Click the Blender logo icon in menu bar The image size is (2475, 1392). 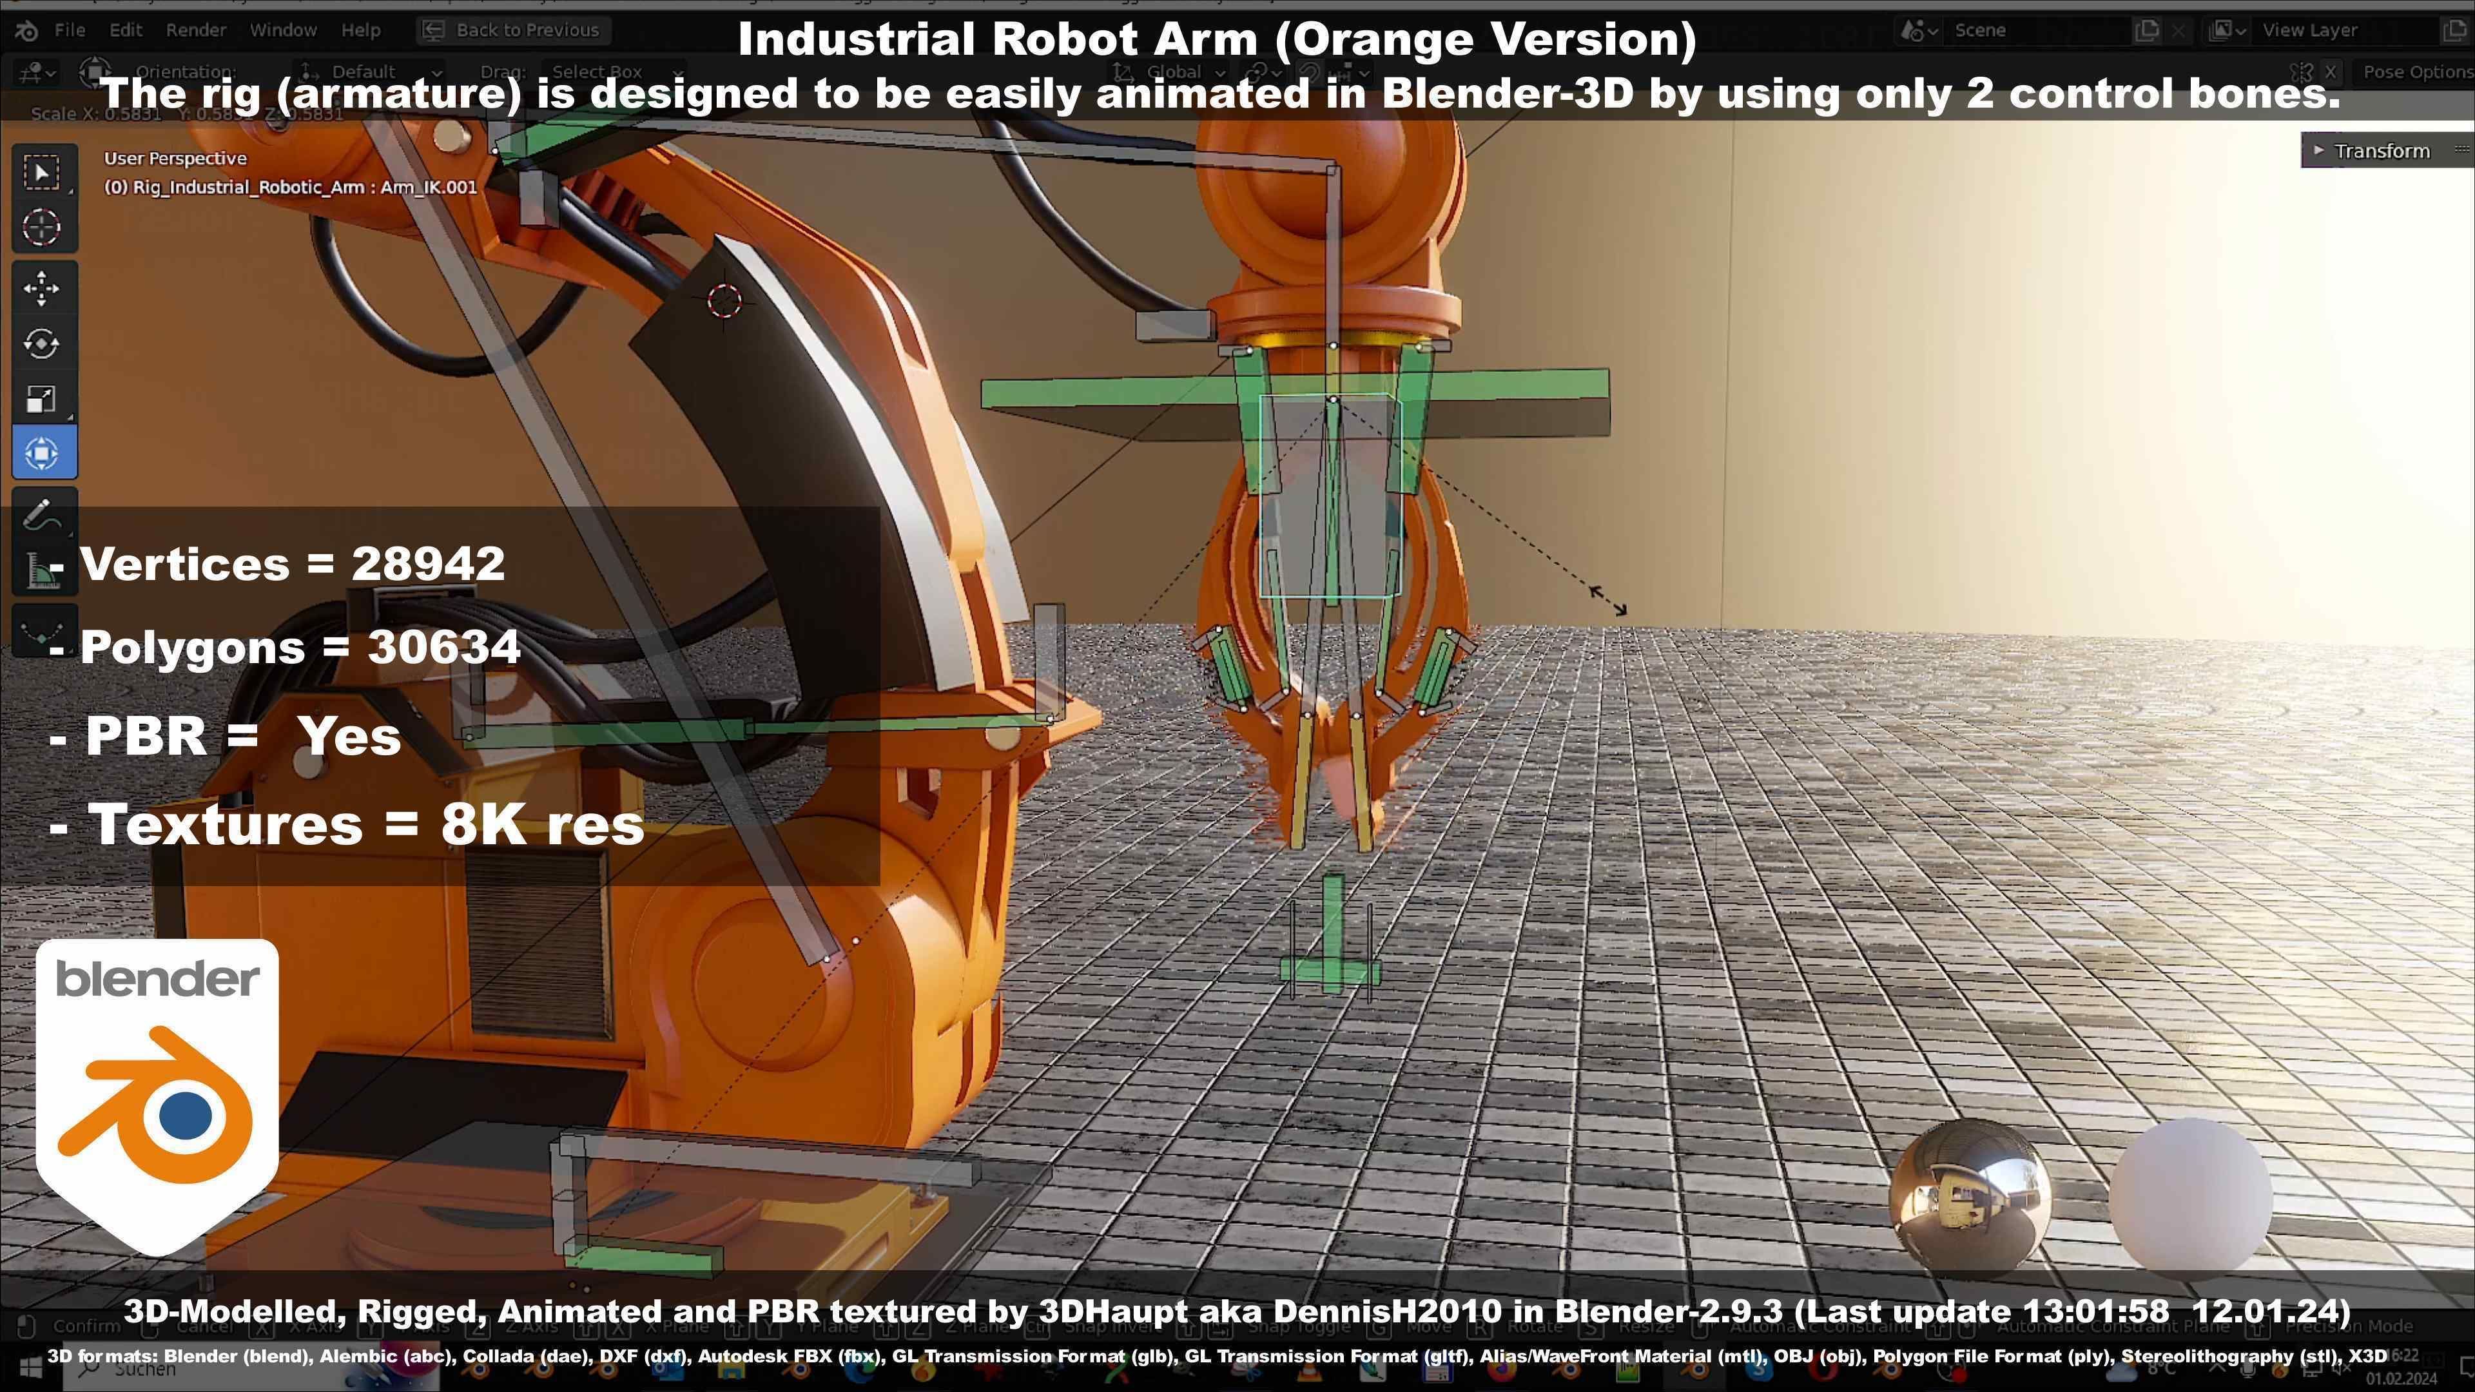(x=27, y=30)
